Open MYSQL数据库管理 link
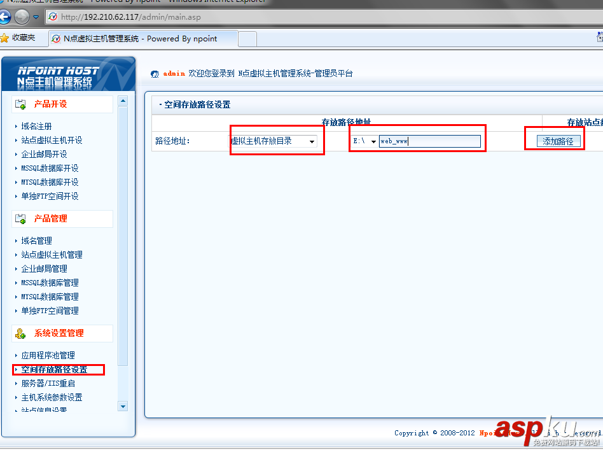 pos(50,297)
